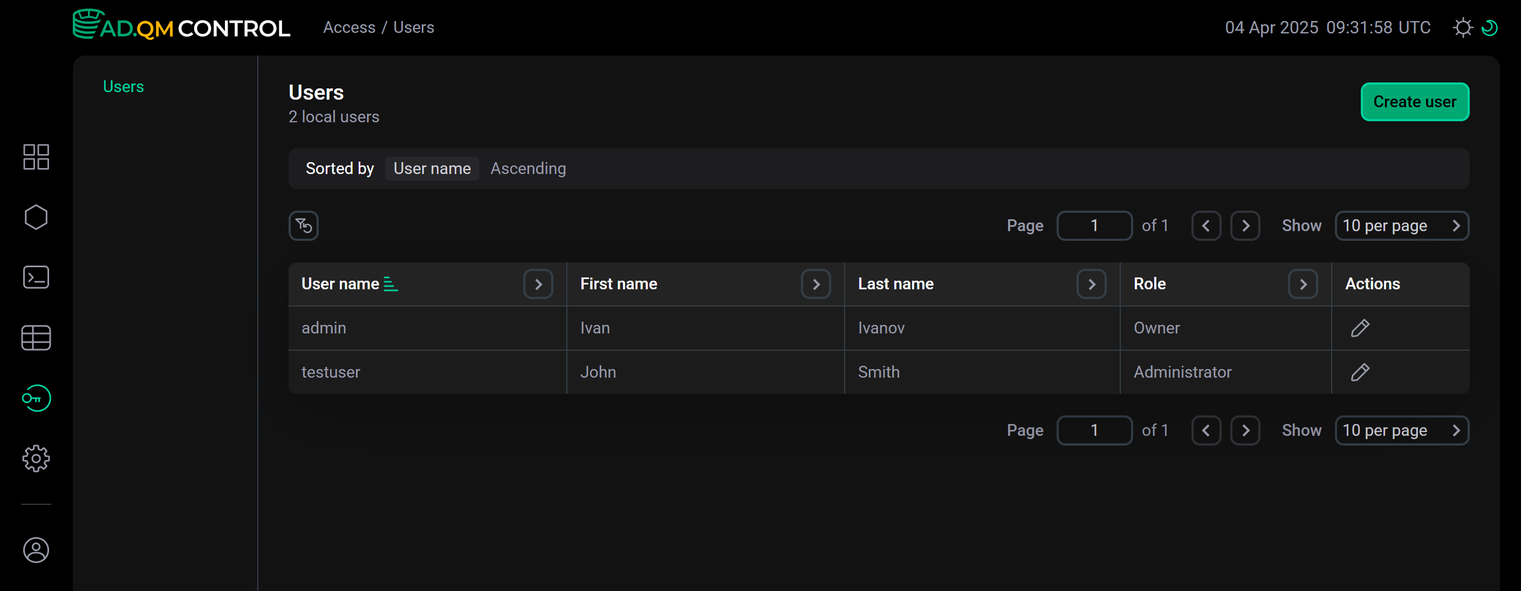Viewport: 1521px width, 591px height.
Task: Go to next page with right arrow
Action: 1245,225
